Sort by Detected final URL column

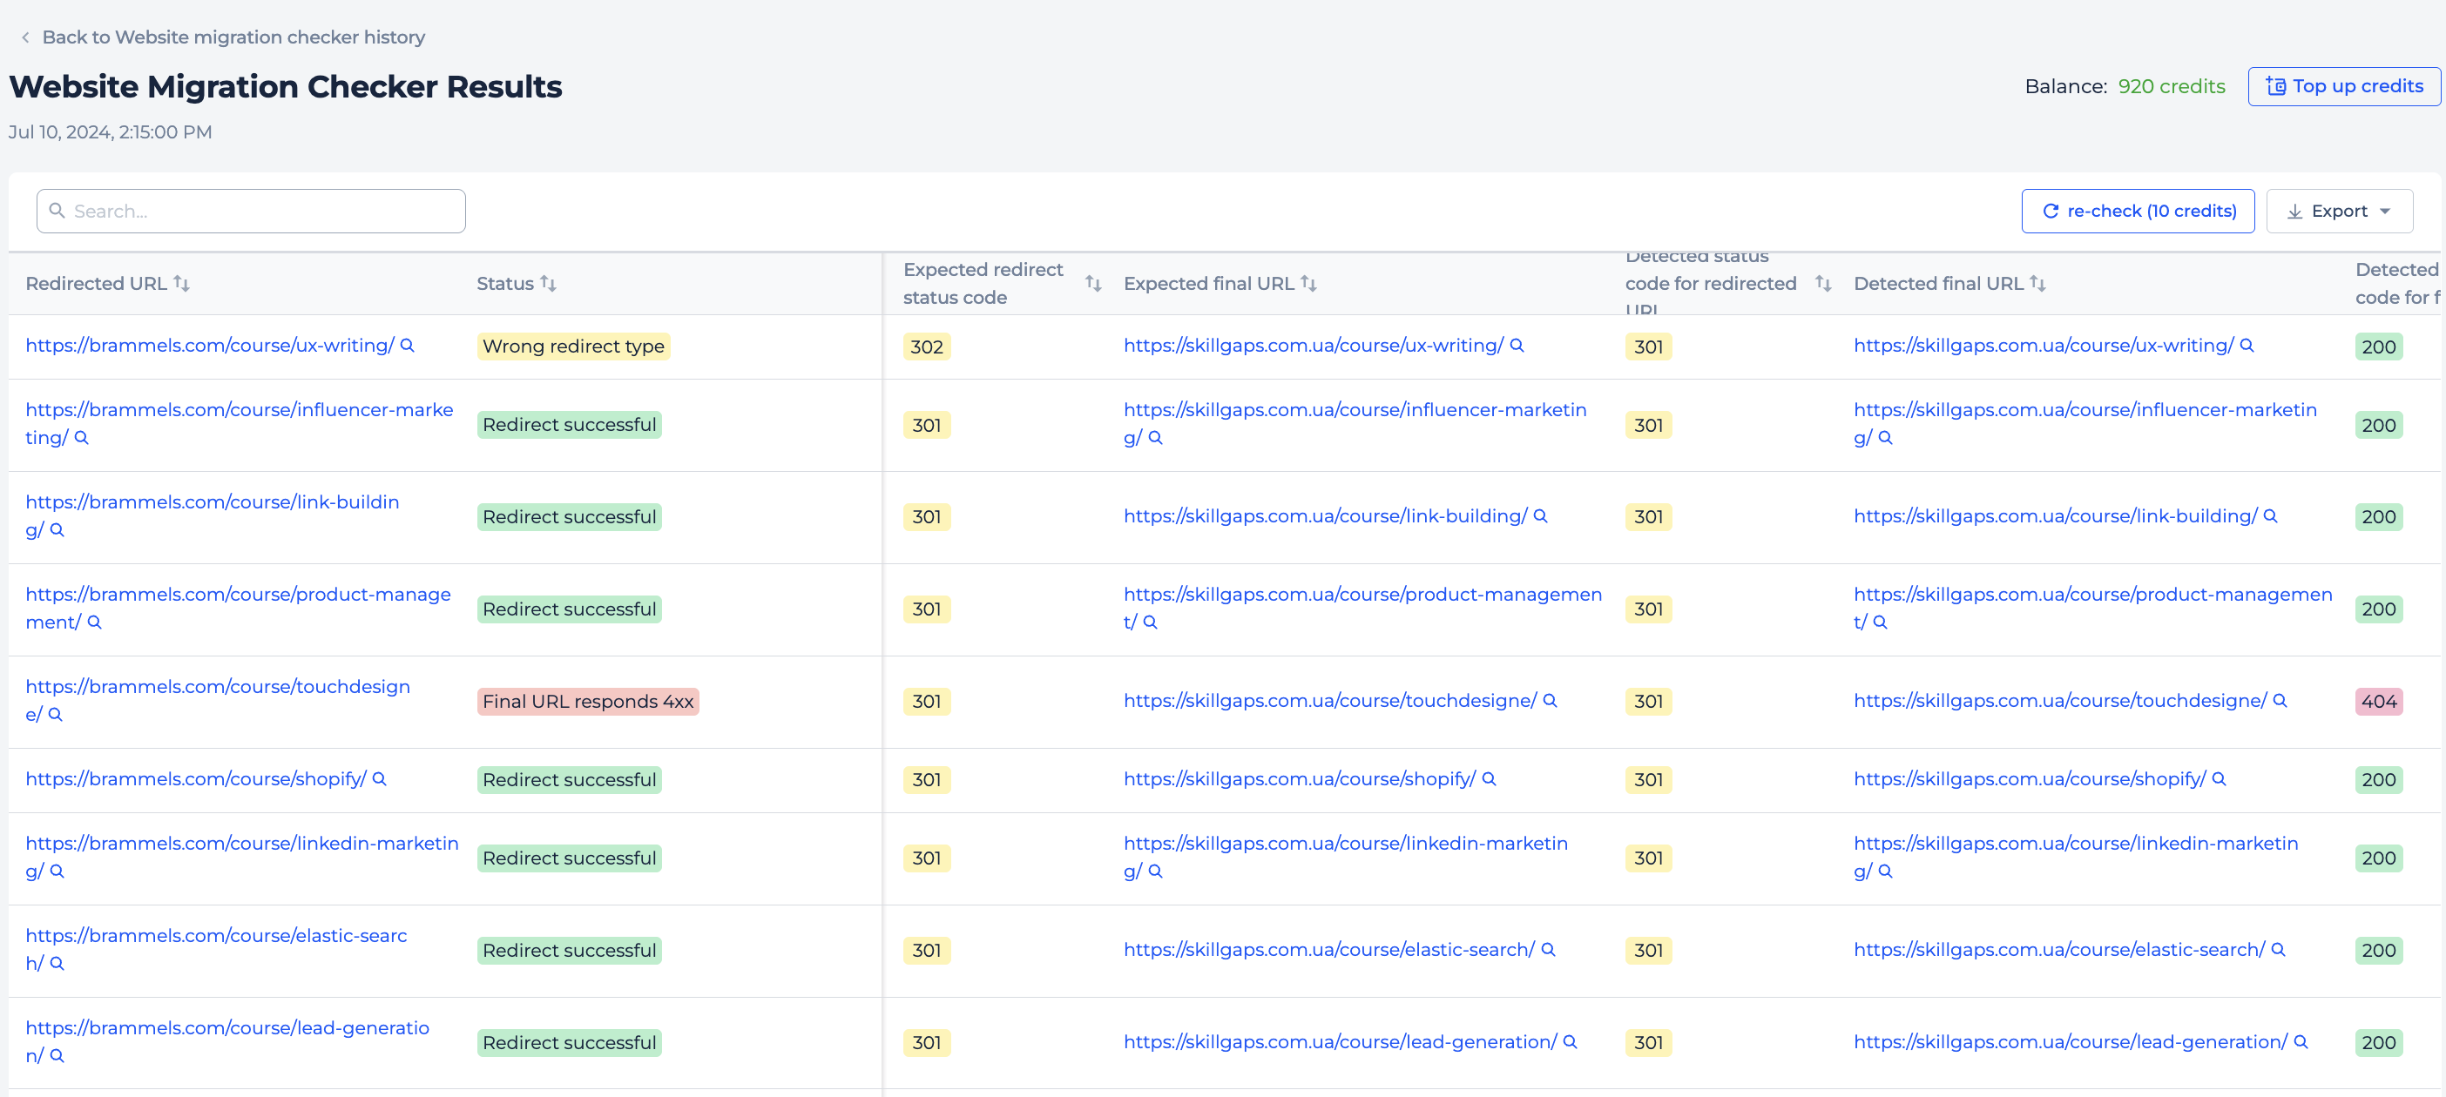pyautogui.click(x=2037, y=283)
